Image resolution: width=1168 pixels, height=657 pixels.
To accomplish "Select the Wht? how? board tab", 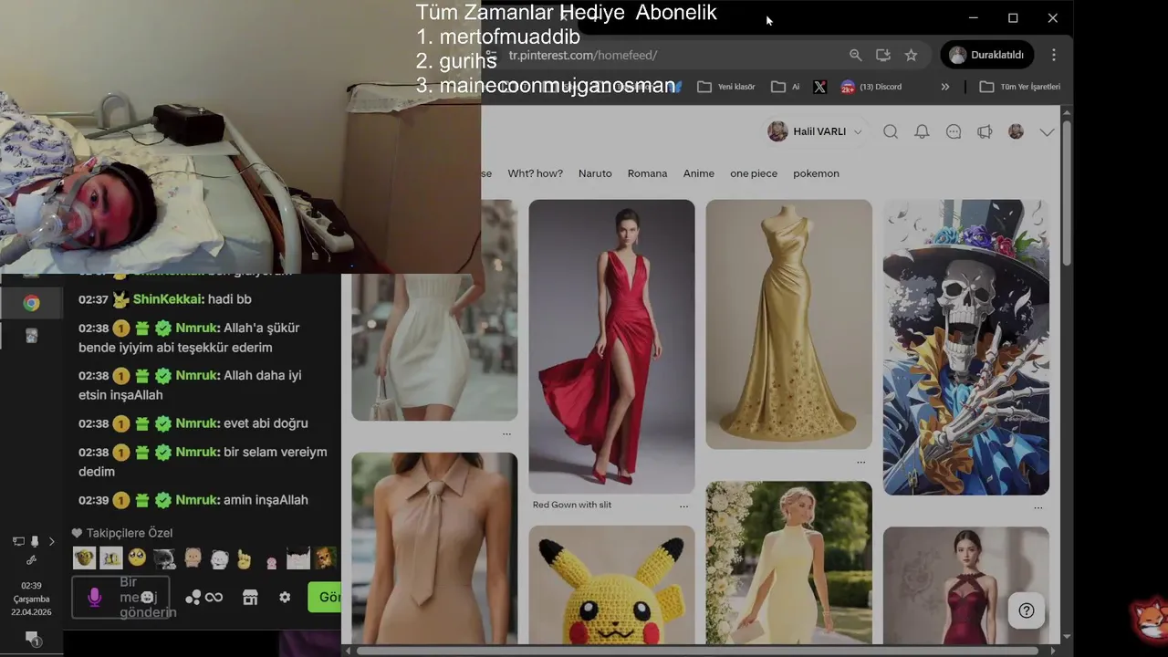I will coord(535,173).
